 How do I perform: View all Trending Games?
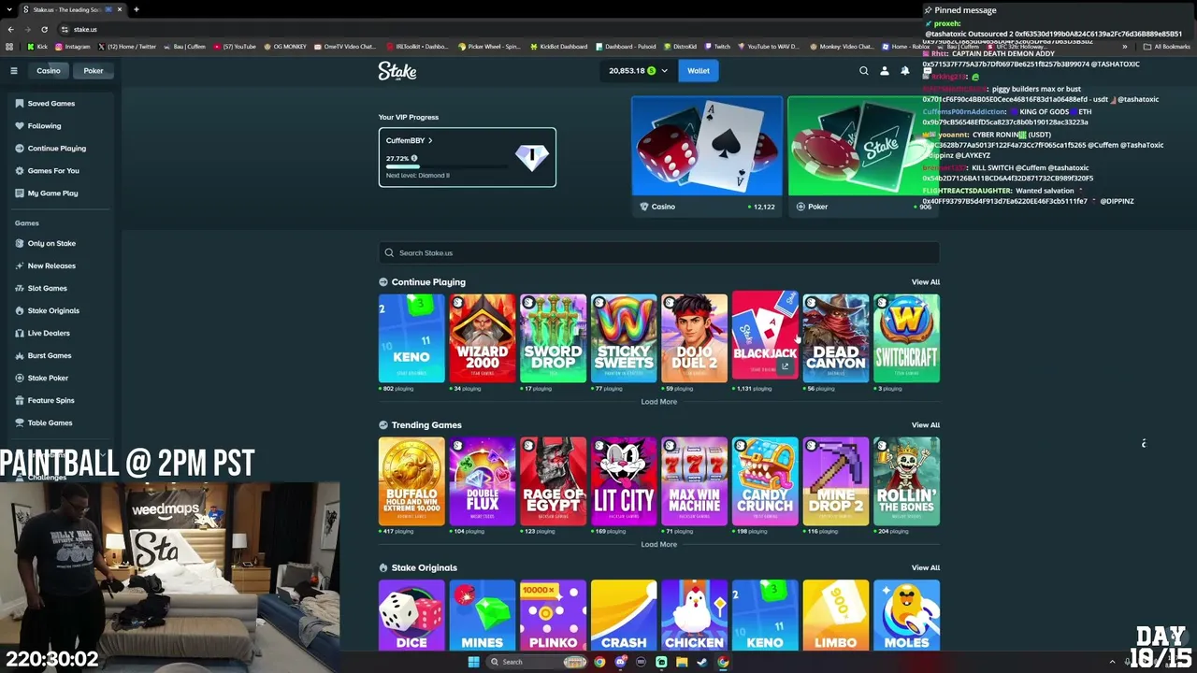(926, 425)
